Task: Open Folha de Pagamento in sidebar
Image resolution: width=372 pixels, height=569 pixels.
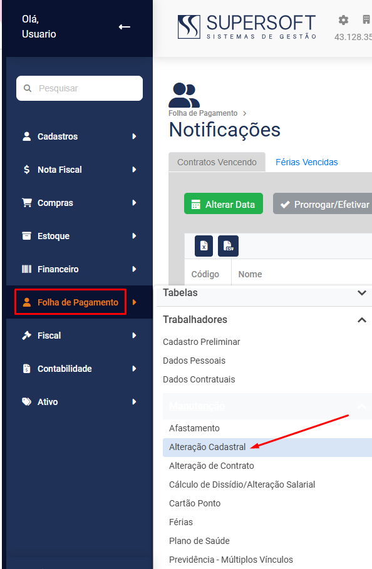Action: click(x=70, y=302)
